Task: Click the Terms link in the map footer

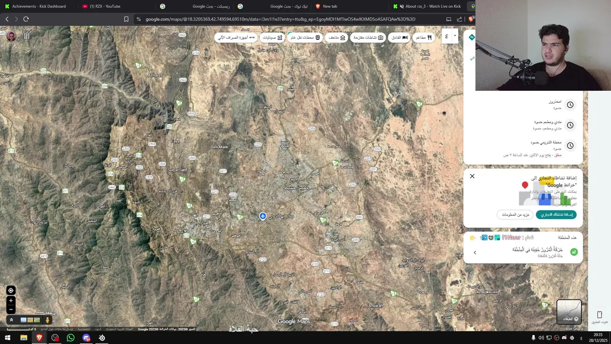Action: coord(98,329)
